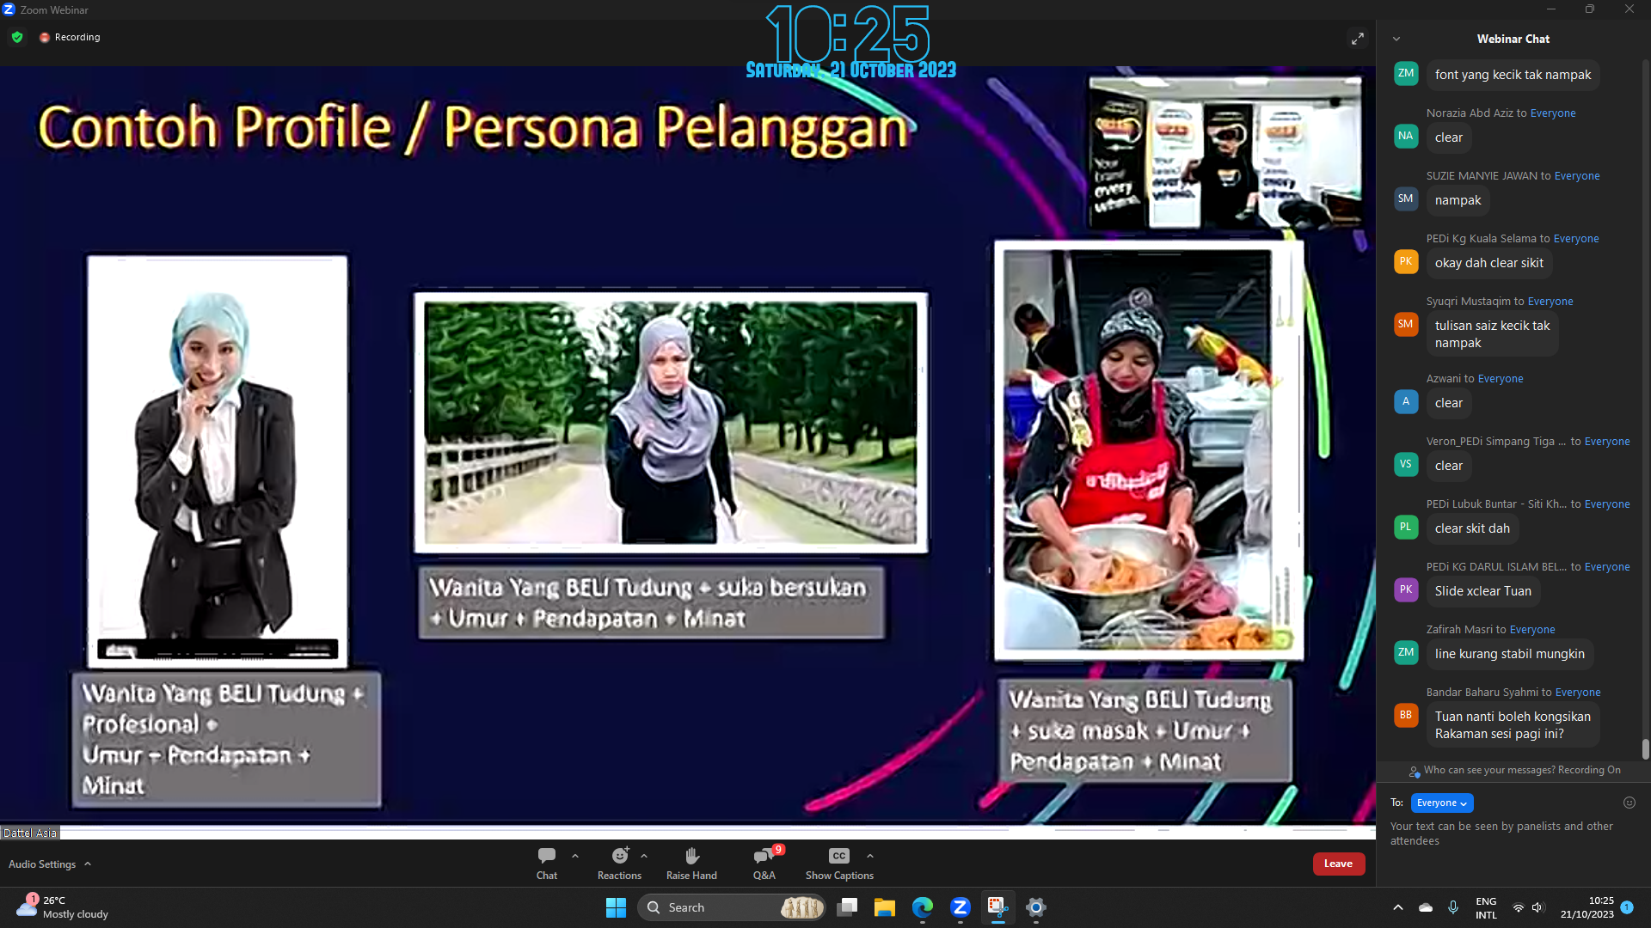Click the Windows Start button

click(x=616, y=907)
